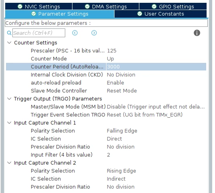Select the Slave Mode Controller label
Image resolution: width=215 pixels, height=193 pixels.
[59, 90]
